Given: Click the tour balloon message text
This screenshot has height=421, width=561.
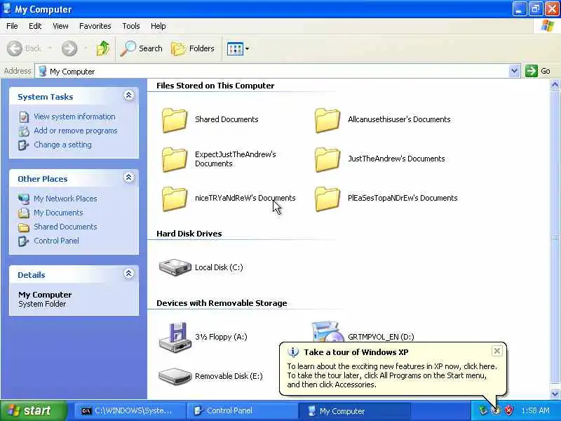Looking at the screenshot, I should click(392, 375).
